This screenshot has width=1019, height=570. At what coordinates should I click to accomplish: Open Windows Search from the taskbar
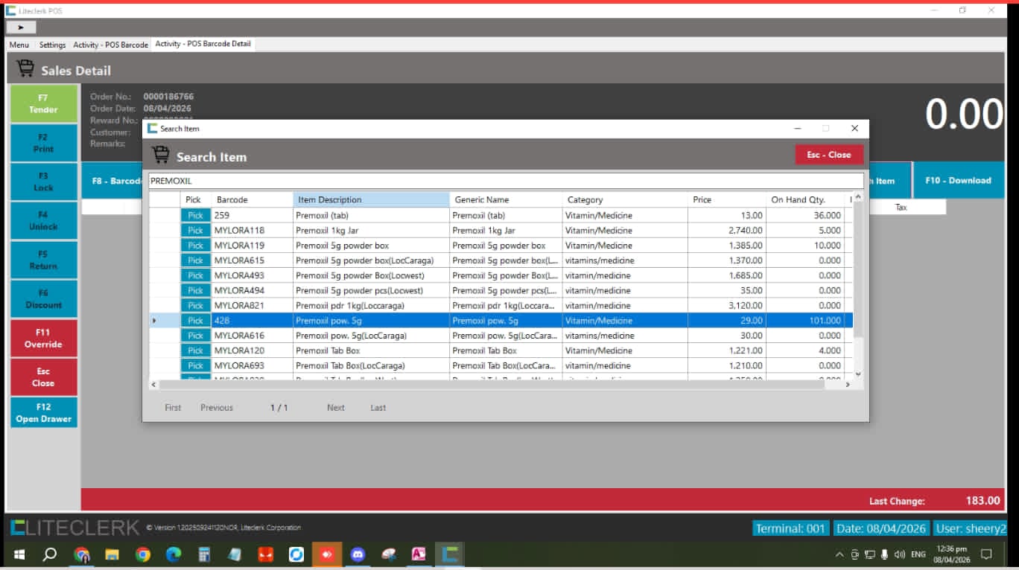pyautogui.click(x=50, y=554)
